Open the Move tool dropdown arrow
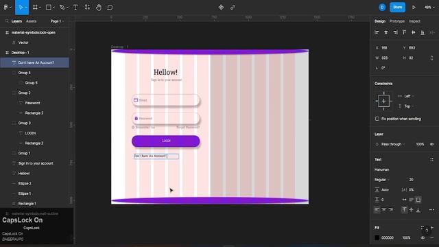The height and width of the screenshot is (247, 439). point(26,8)
